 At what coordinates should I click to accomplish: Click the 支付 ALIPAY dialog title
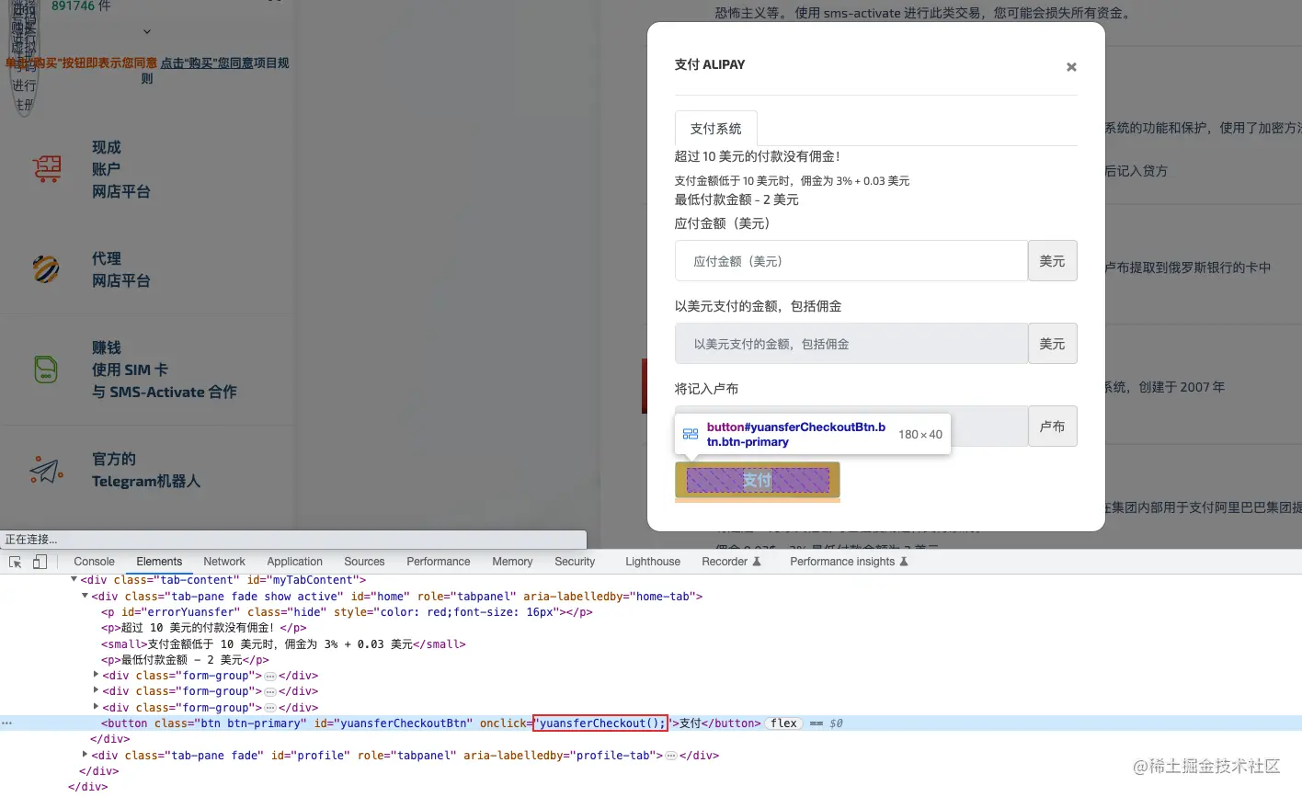pos(710,64)
